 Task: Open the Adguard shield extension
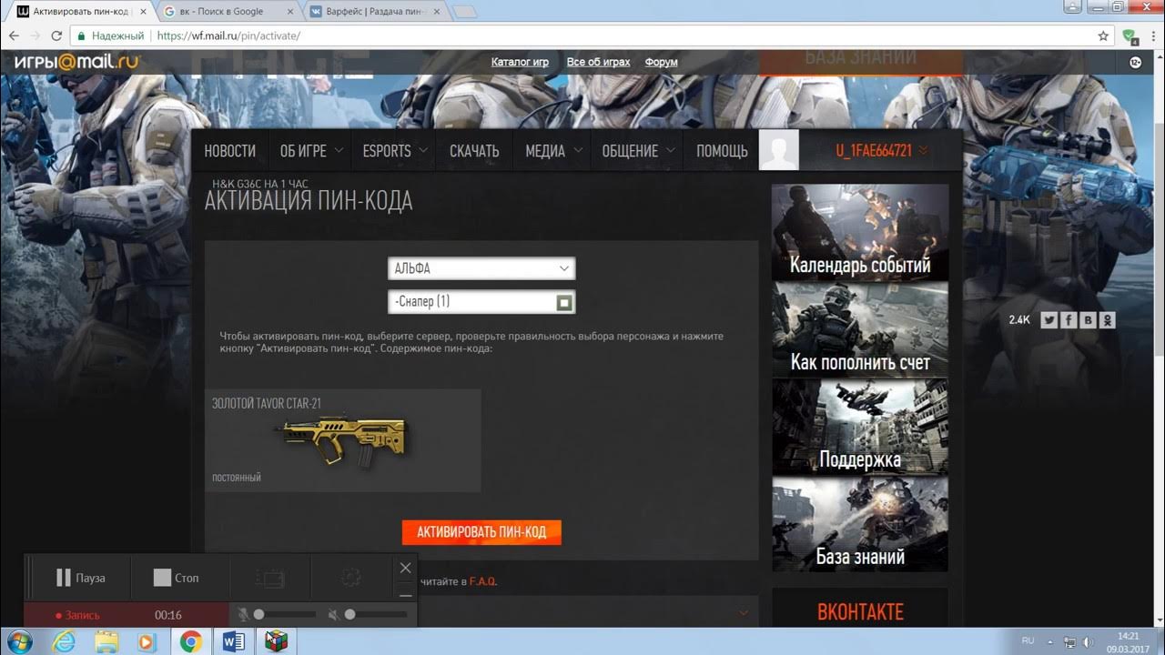[1130, 36]
